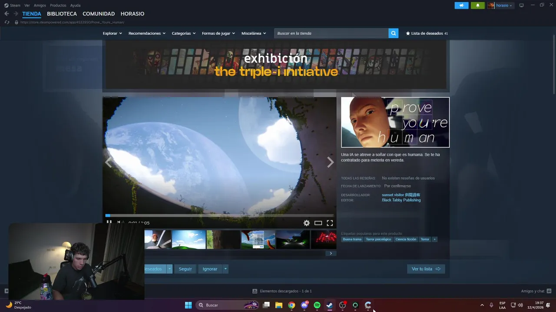Toggle theater mode on the video
Image resolution: width=556 pixels, height=312 pixels.
pyautogui.click(x=318, y=223)
